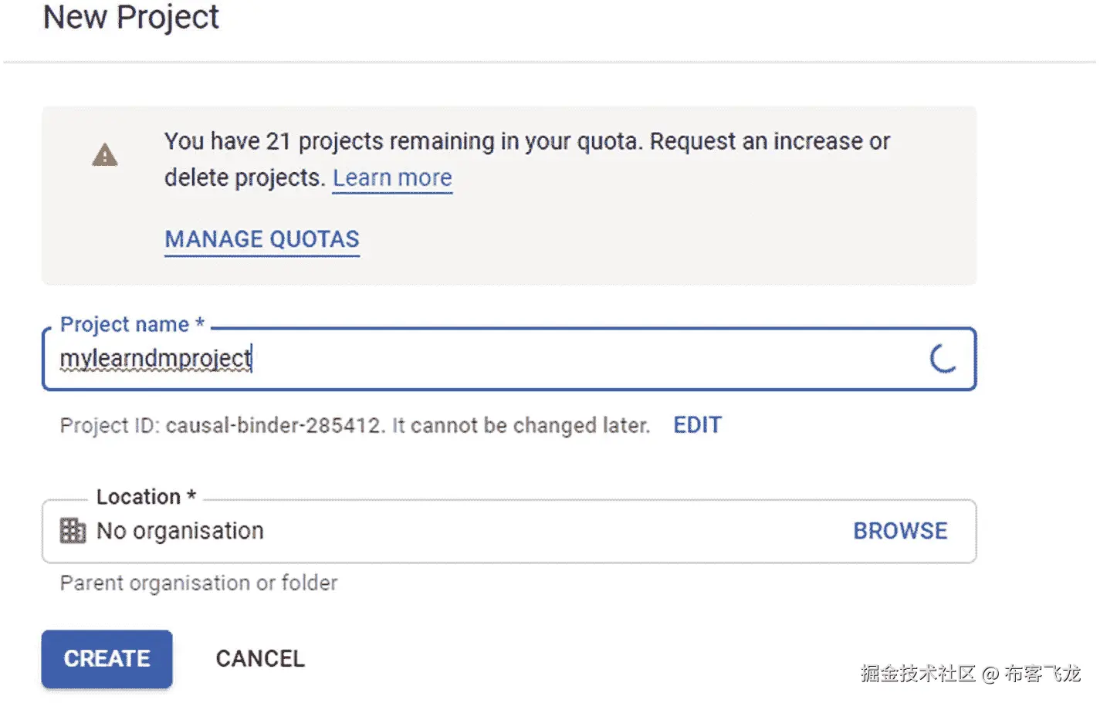Open the Learn more link
Viewport: 1100px width, 703px height.
click(392, 178)
